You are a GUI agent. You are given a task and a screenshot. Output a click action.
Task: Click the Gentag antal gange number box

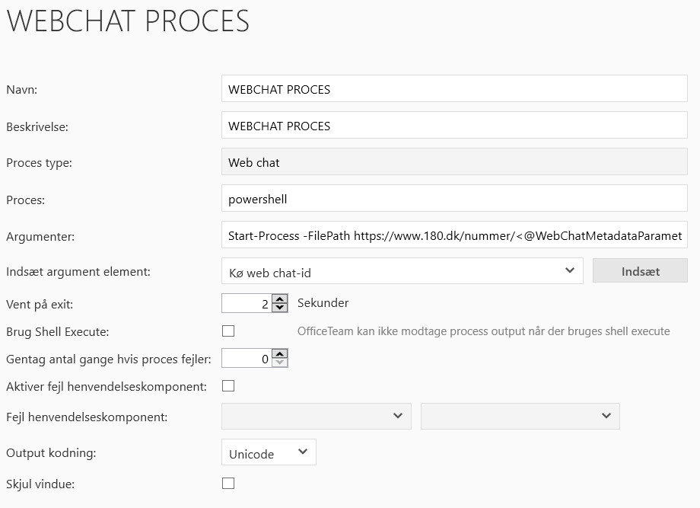246,358
